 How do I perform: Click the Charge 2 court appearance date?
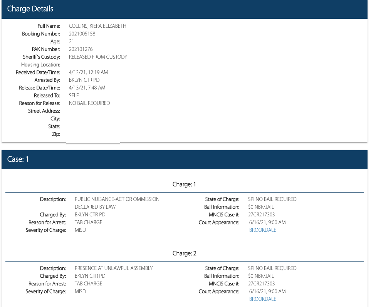pyautogui.click(x=267, y=292)
